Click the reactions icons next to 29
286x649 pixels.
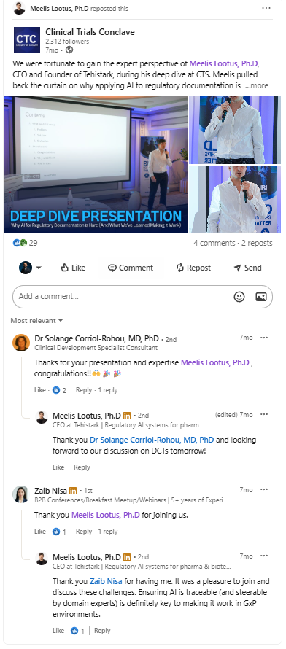coord(20,243)
